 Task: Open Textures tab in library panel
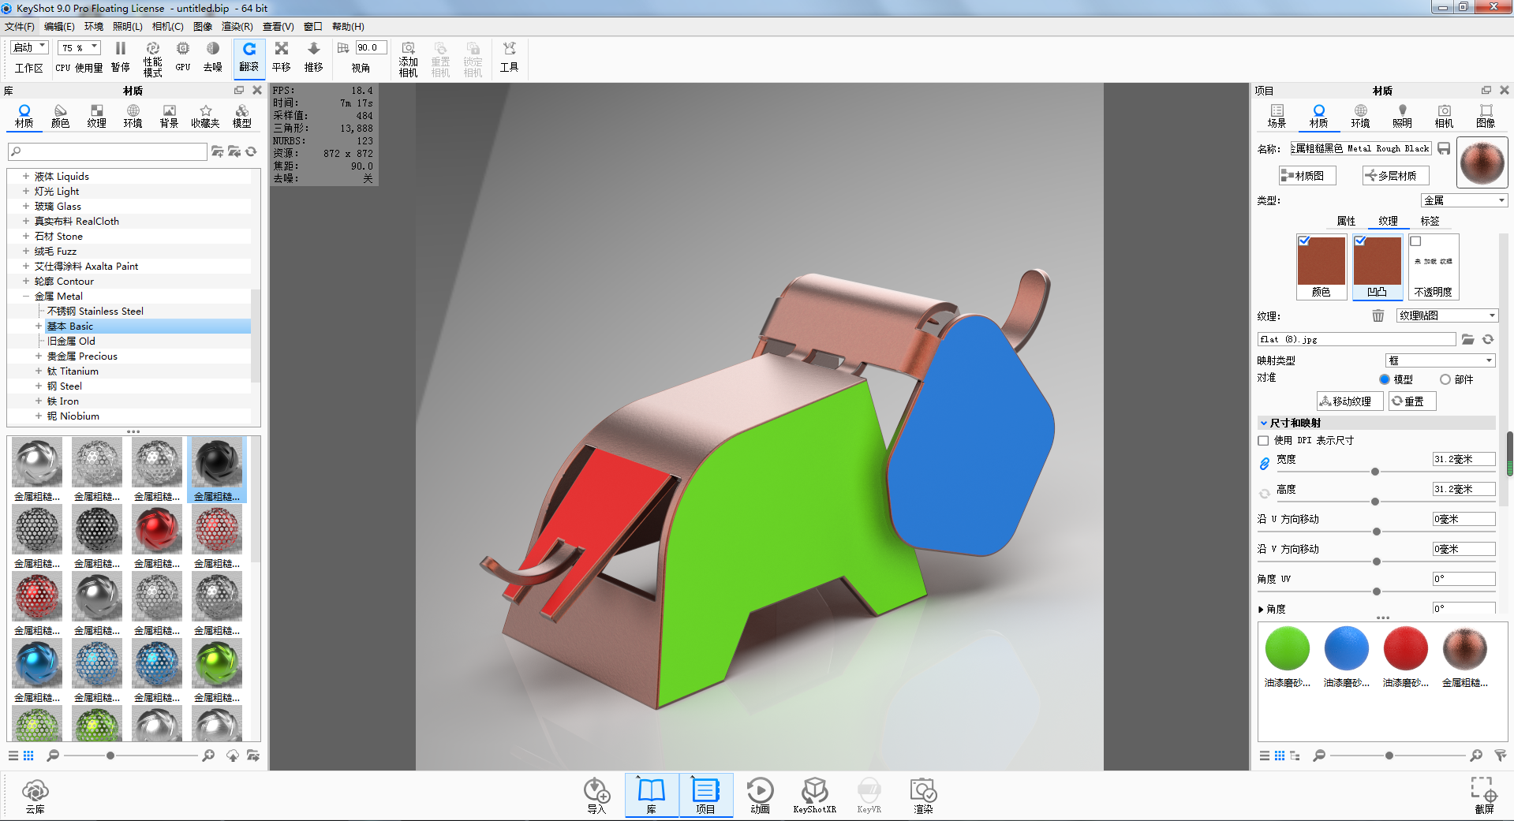coord(97,116)
